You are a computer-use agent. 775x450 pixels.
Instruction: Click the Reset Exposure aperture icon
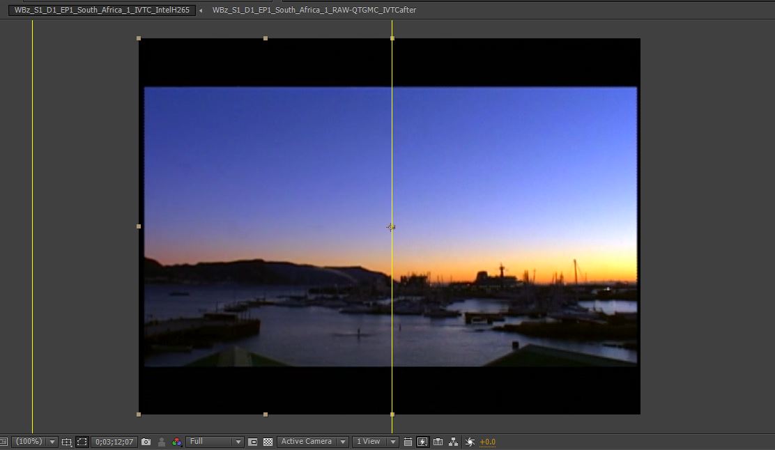point(470,442)
